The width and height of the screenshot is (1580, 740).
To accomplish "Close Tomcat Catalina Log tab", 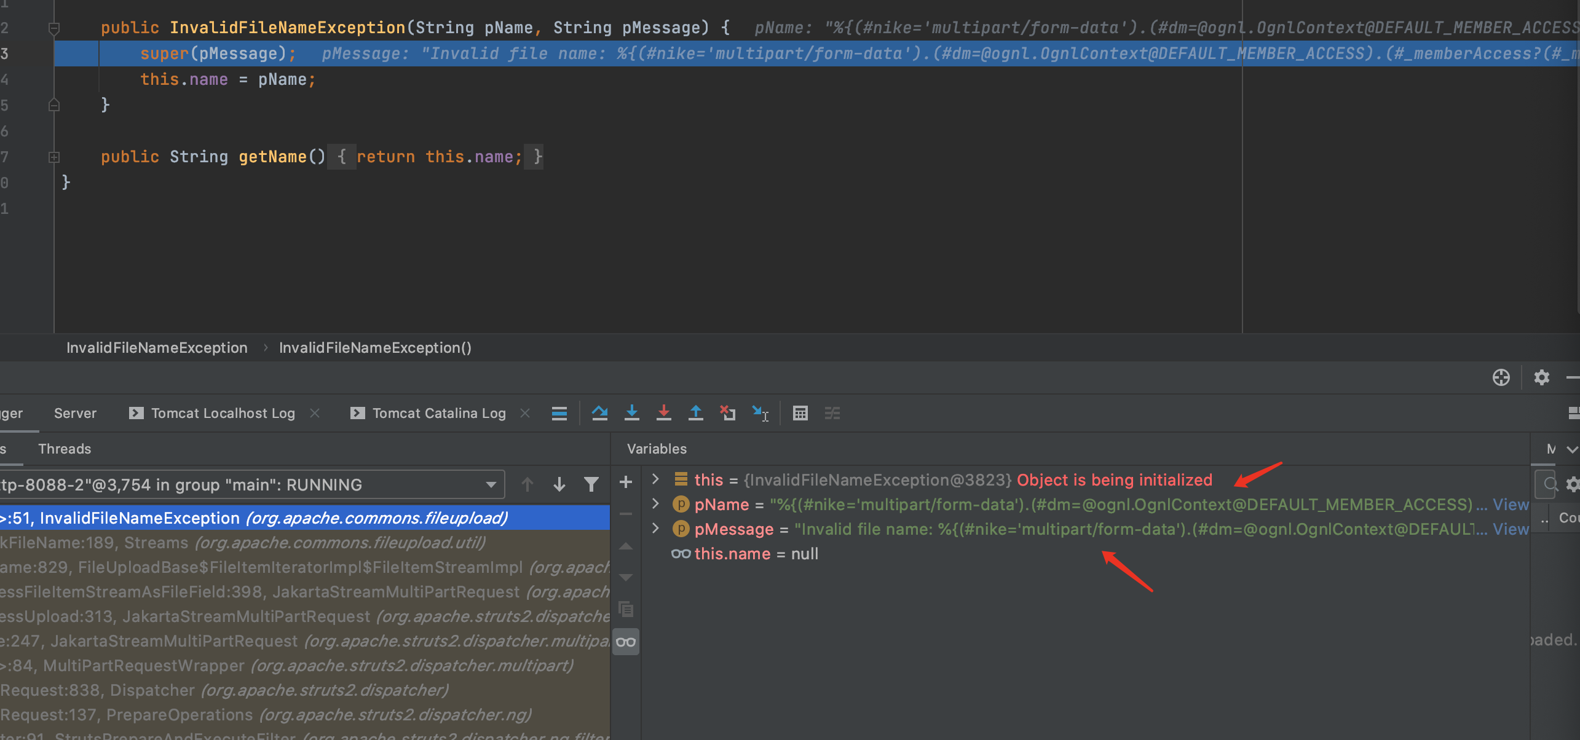I will (525, 414).
